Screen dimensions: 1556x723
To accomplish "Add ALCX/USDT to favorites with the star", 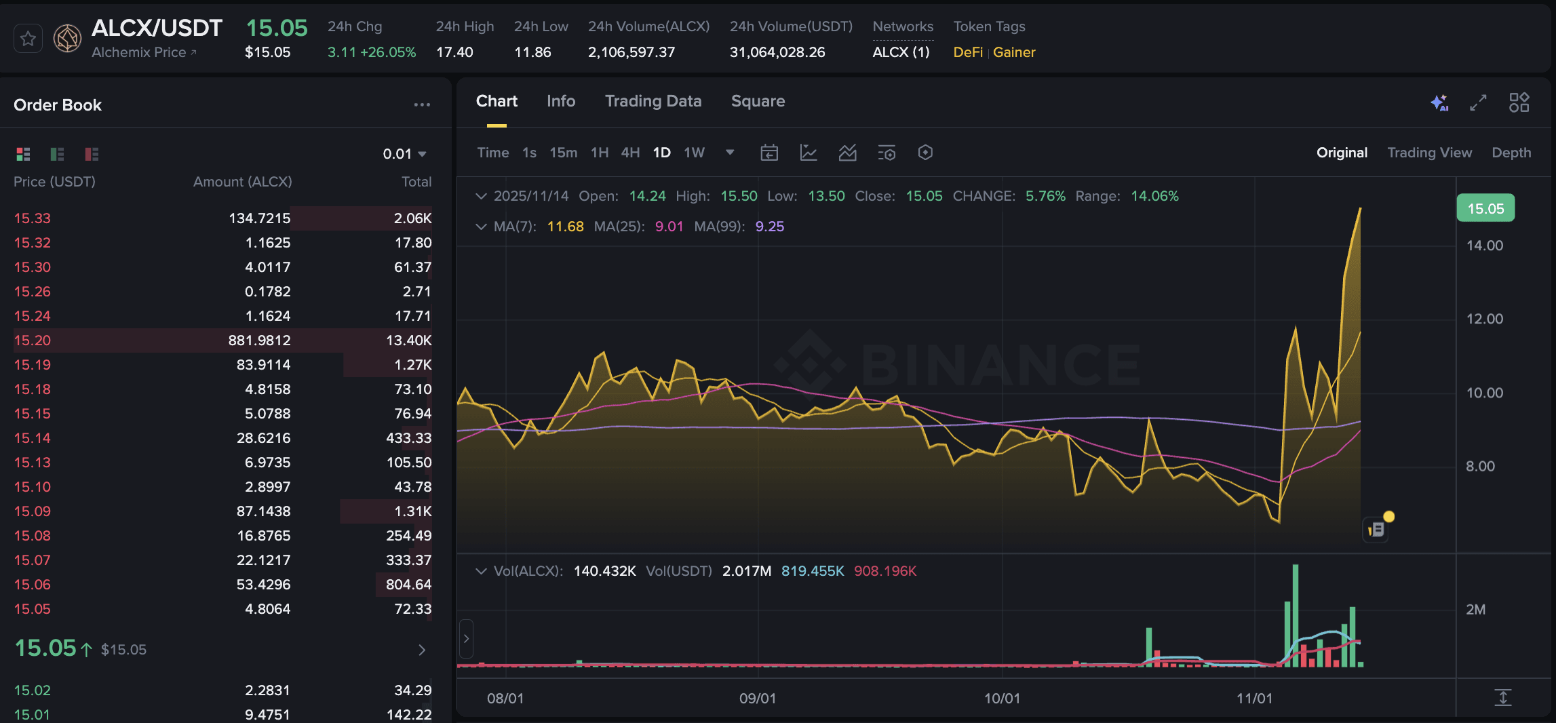I will coord(28,39).
